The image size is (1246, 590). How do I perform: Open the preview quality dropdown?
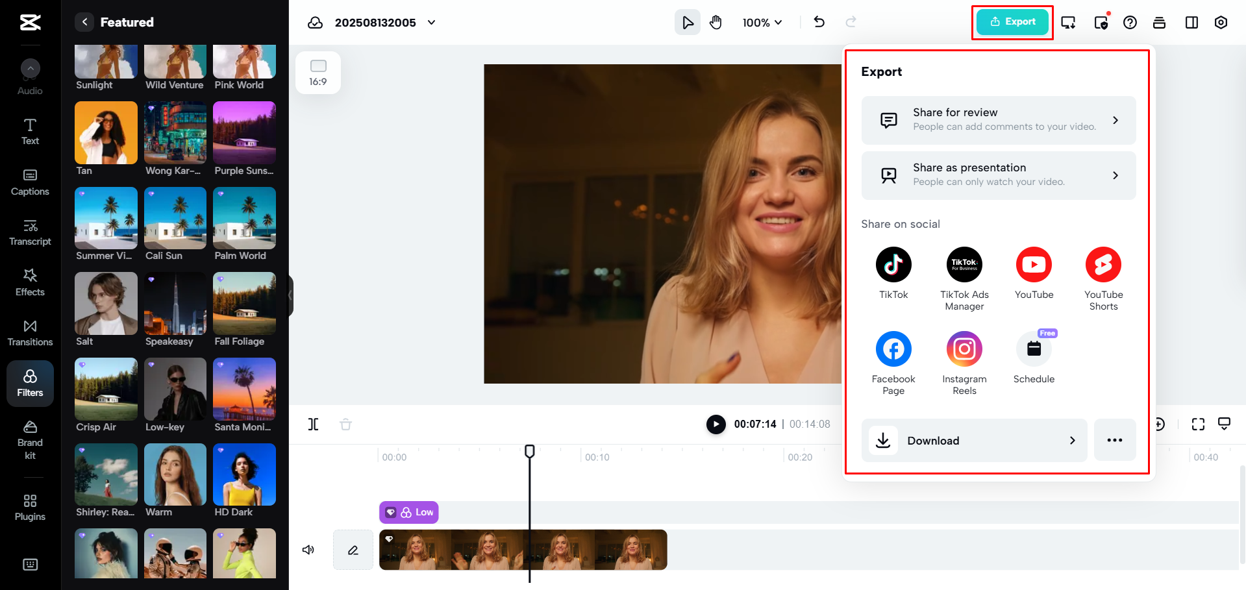pos(1225,424)
